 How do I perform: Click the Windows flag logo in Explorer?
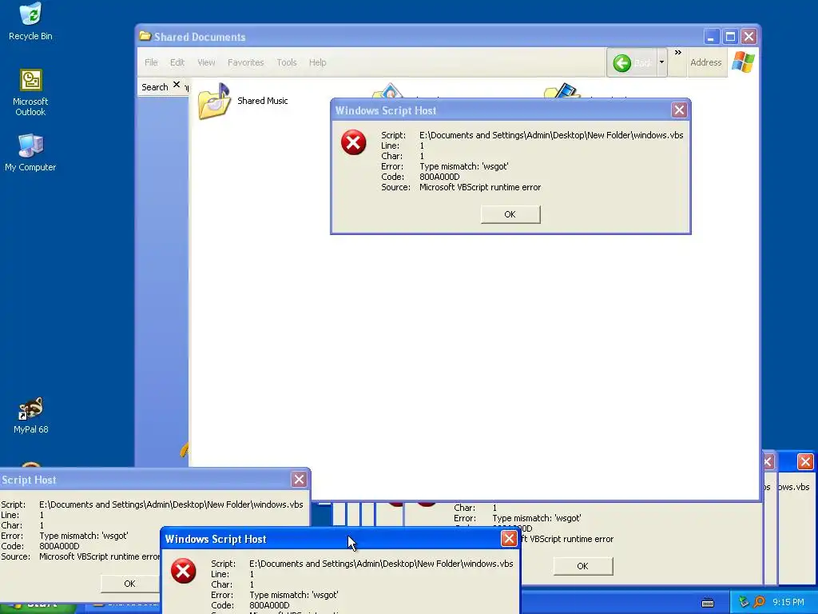[743, 62]
